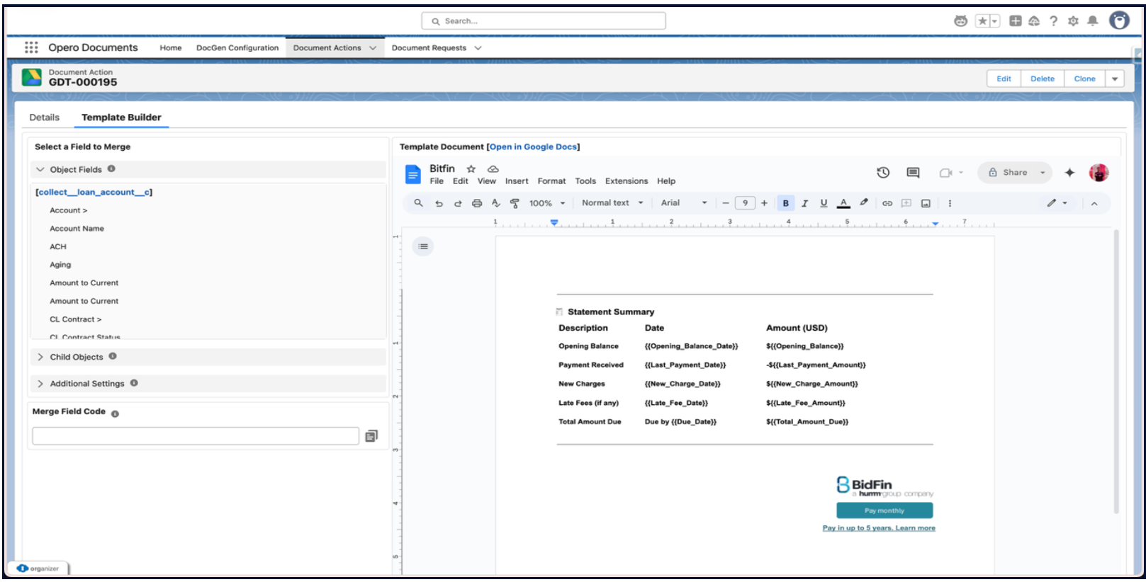Open Salesforce Help question mark
Image resolution: width=1146 pixels, height=582 pixels.
click(x=1054, y=21)
